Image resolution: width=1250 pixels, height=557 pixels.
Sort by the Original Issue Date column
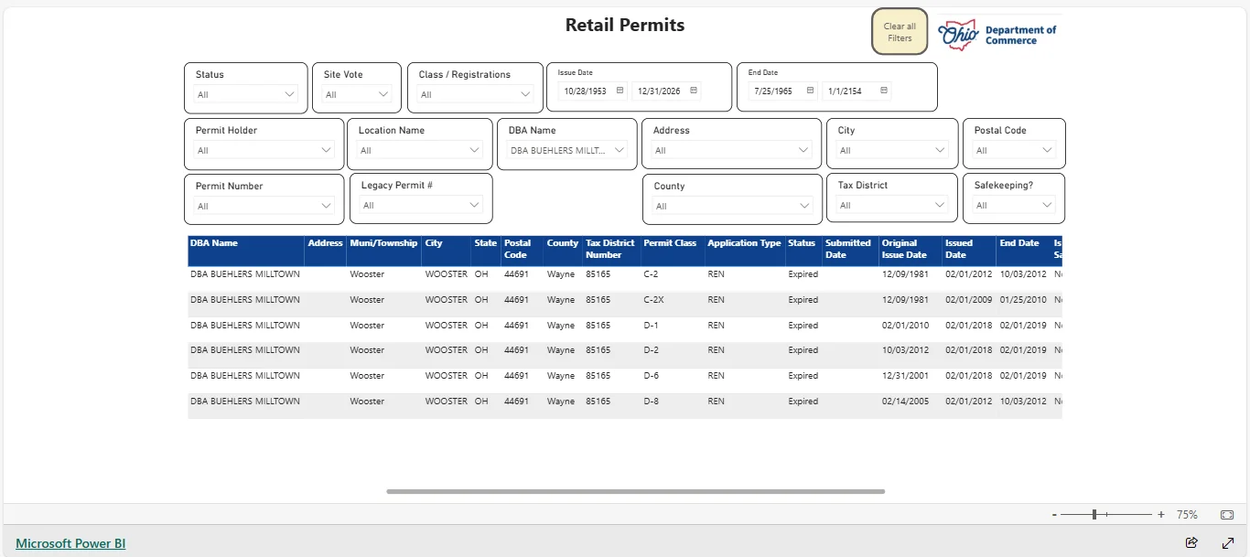coord(904,249)
